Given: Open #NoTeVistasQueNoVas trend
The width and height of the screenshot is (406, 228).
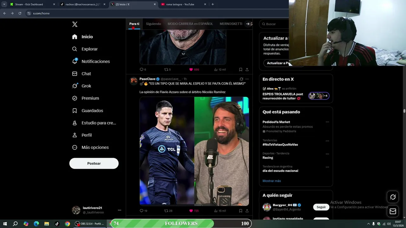Looking at the screenshot, I should [280, 144].
